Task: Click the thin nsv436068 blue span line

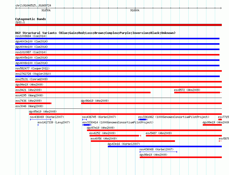Action: coord(158,152)
